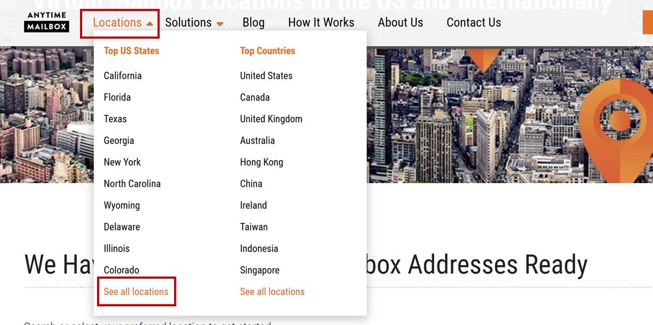Viewport: 653px width, 325px height.
Task: Select Taiwan from the countries list
Action: (254, 227)
